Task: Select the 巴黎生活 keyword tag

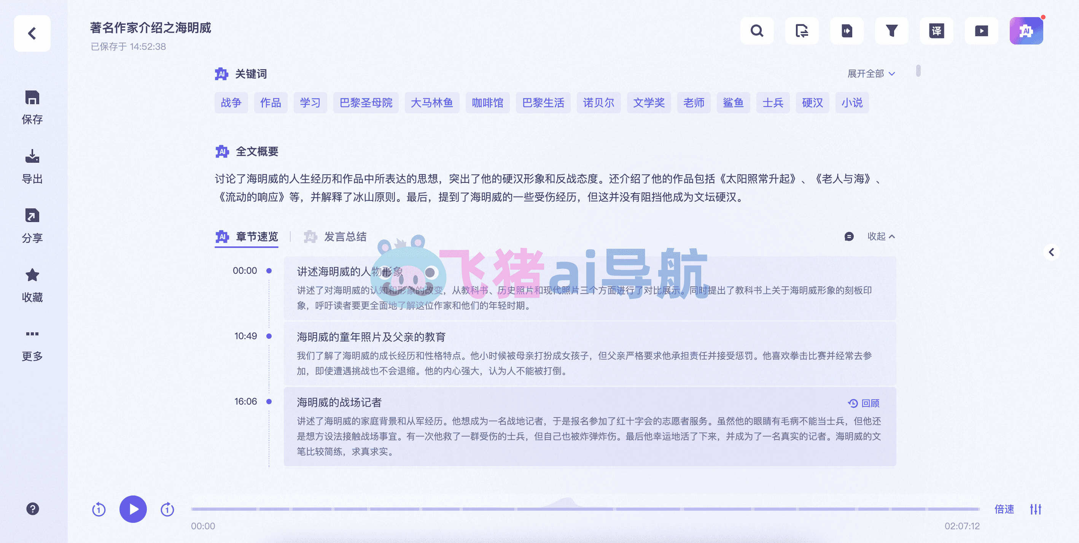Action: click(543, 103)
